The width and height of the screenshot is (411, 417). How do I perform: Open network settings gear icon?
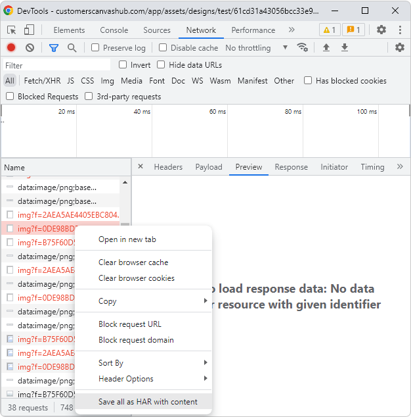point(400,47)
